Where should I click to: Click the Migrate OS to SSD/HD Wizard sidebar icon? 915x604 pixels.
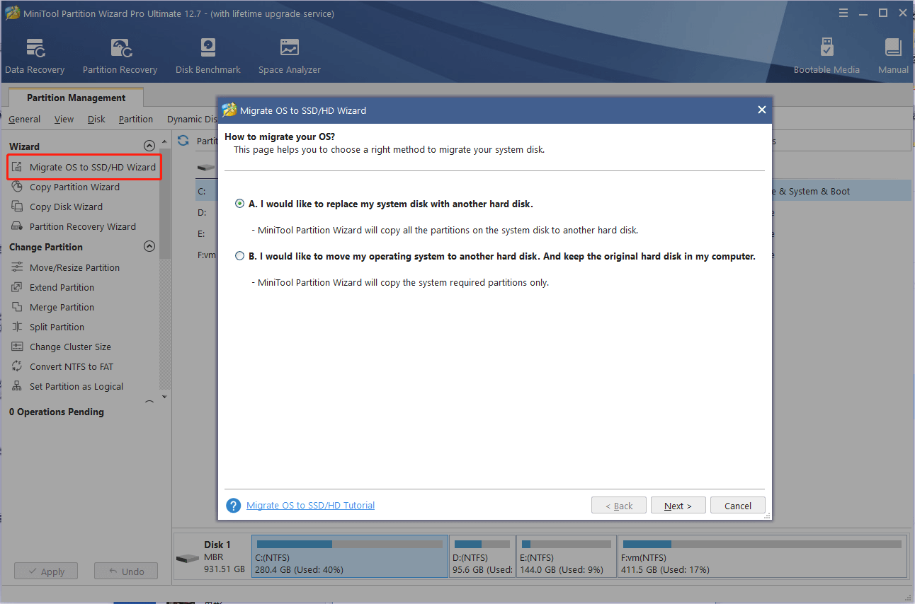[17, 167]
